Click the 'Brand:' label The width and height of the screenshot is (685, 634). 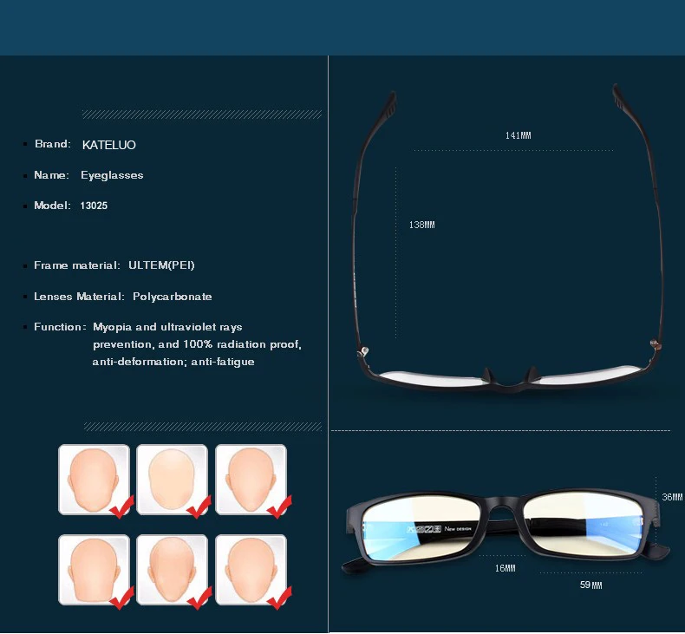(x=52, y=144)
